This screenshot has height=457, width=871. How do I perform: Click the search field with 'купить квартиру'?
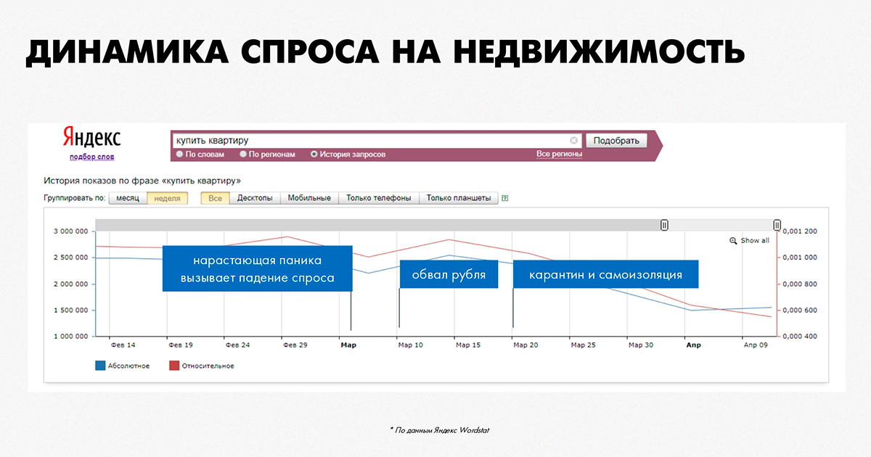click(377, 141)
